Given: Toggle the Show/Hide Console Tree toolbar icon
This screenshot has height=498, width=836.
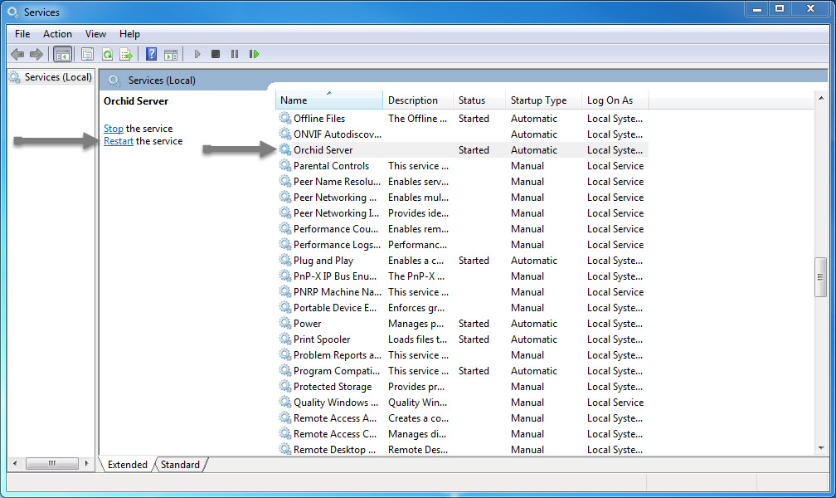Looking at the screenshot, I should (62, 54).
